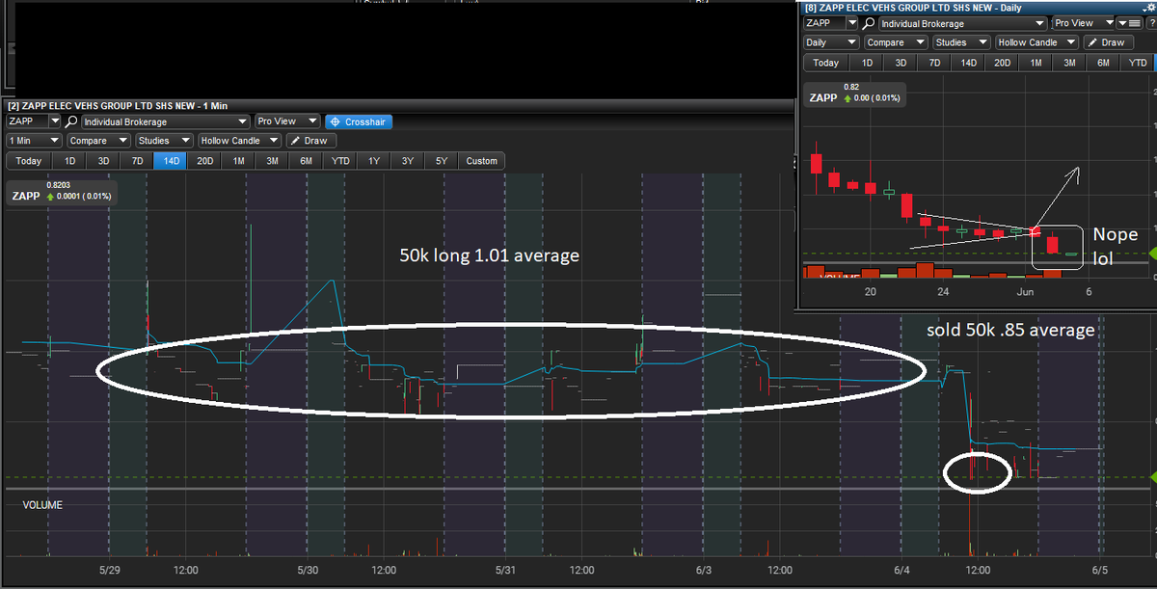Screen dimensions: 1157x589
Task: Open the Compare dropdown in Daily chart
Action: pyautogui.click(x=895, y=42)
